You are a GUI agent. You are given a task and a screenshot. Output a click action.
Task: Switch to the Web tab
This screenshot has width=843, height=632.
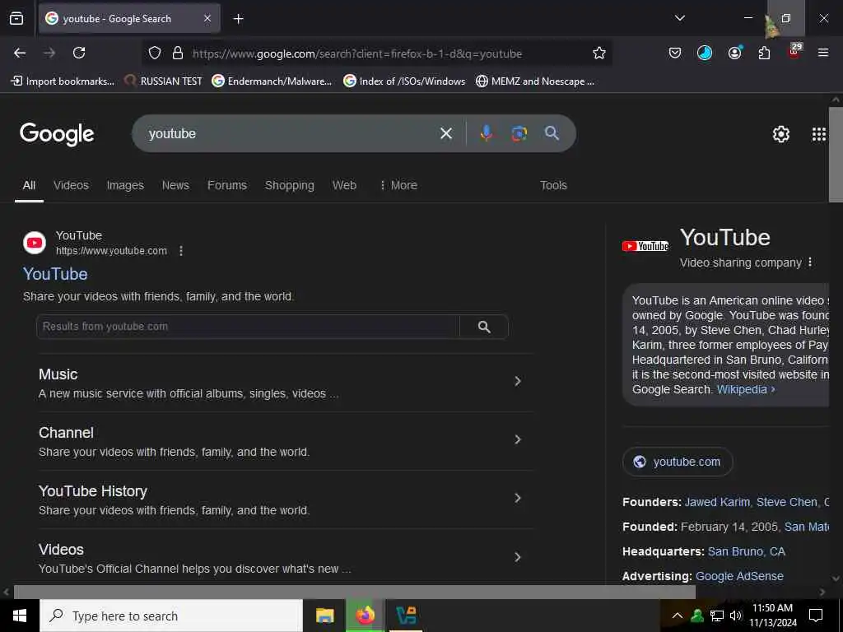coord(344,185)
